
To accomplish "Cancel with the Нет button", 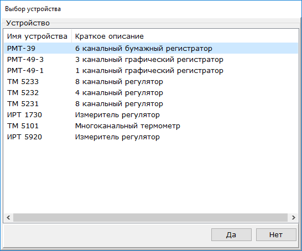I will coord(276,234).
